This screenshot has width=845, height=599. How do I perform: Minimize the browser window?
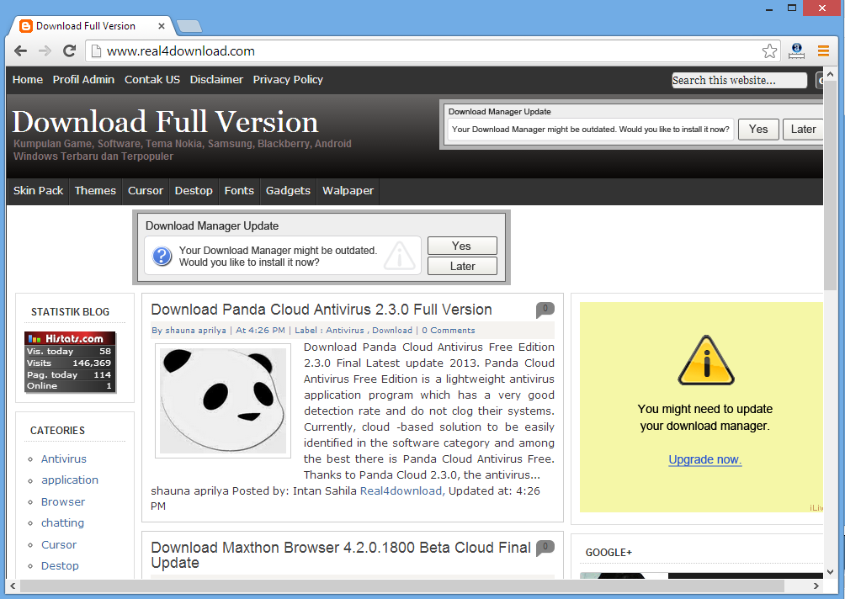tap(769, 8)
